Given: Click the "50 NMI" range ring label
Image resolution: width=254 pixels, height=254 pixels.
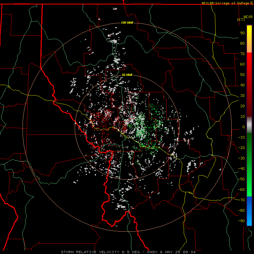Looking at the screenshot, I should pyautogui.click(x=127, y=75).
